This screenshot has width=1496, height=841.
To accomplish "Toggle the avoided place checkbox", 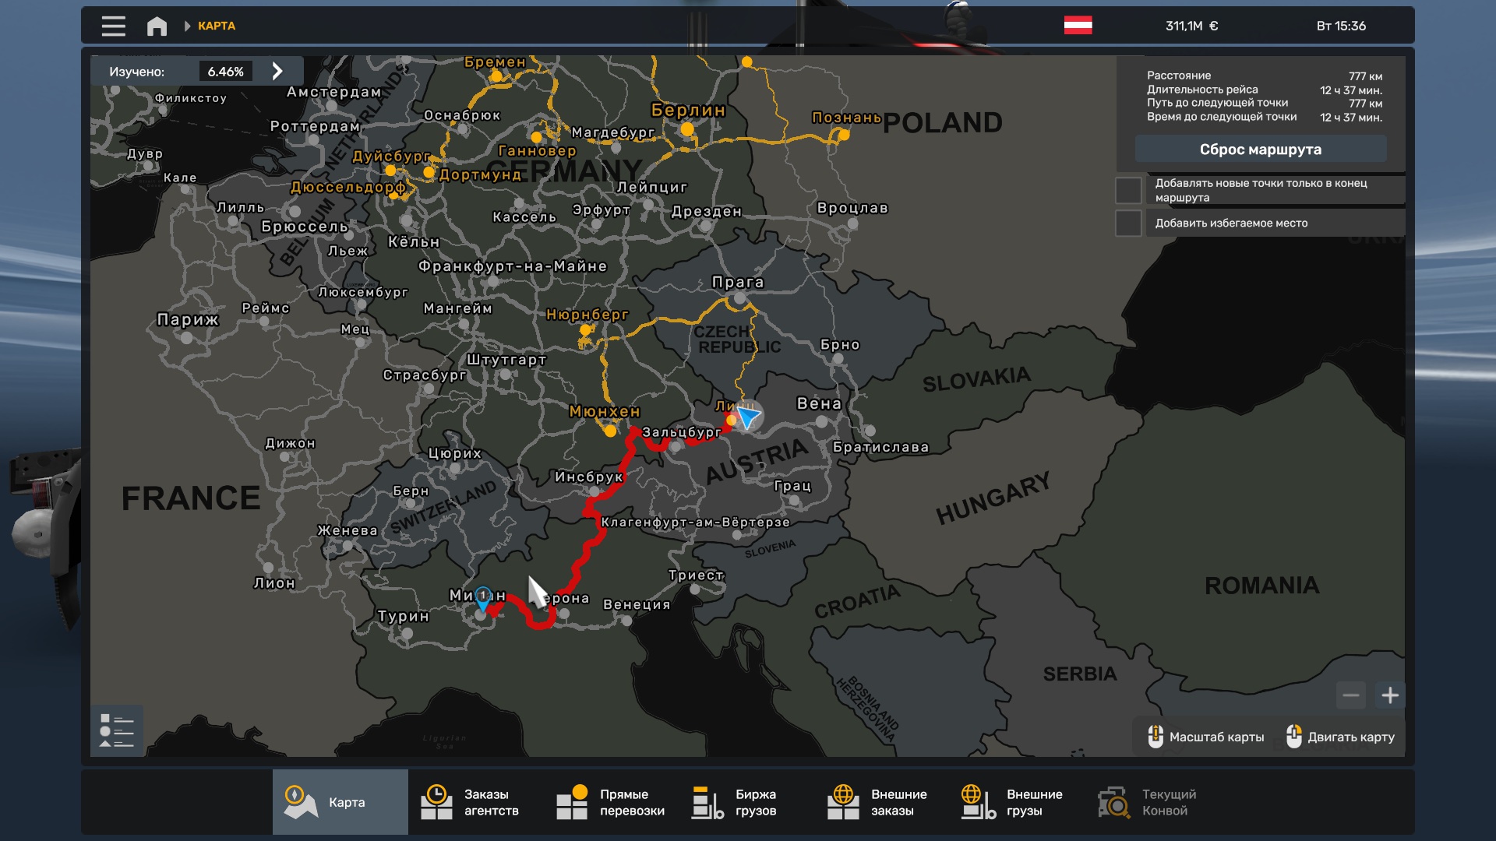I will point(1128,223).
